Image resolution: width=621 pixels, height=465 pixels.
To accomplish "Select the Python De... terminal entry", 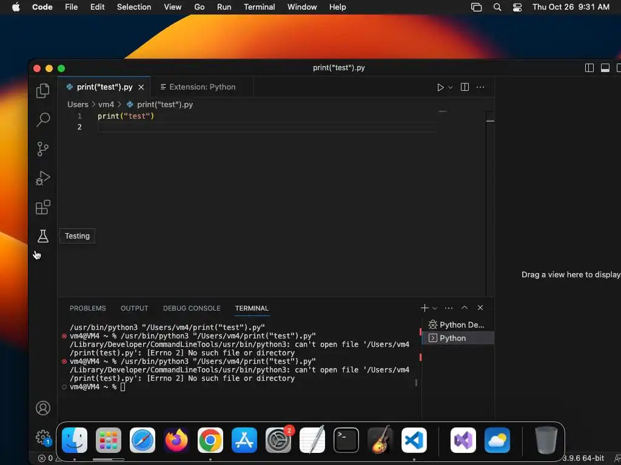I will coord(458,325).
